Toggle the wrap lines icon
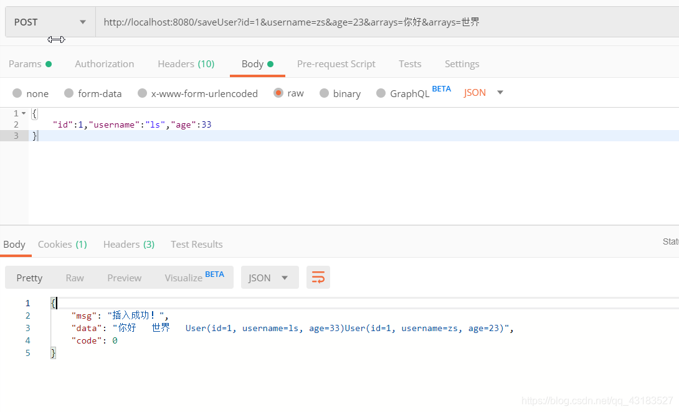679x412 pixels. (318, 278)
